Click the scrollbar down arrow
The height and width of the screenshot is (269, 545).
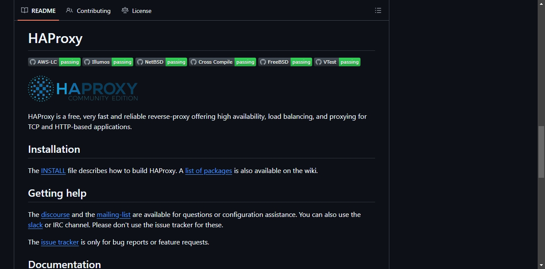pyautogui.click(x=541, y=265)
